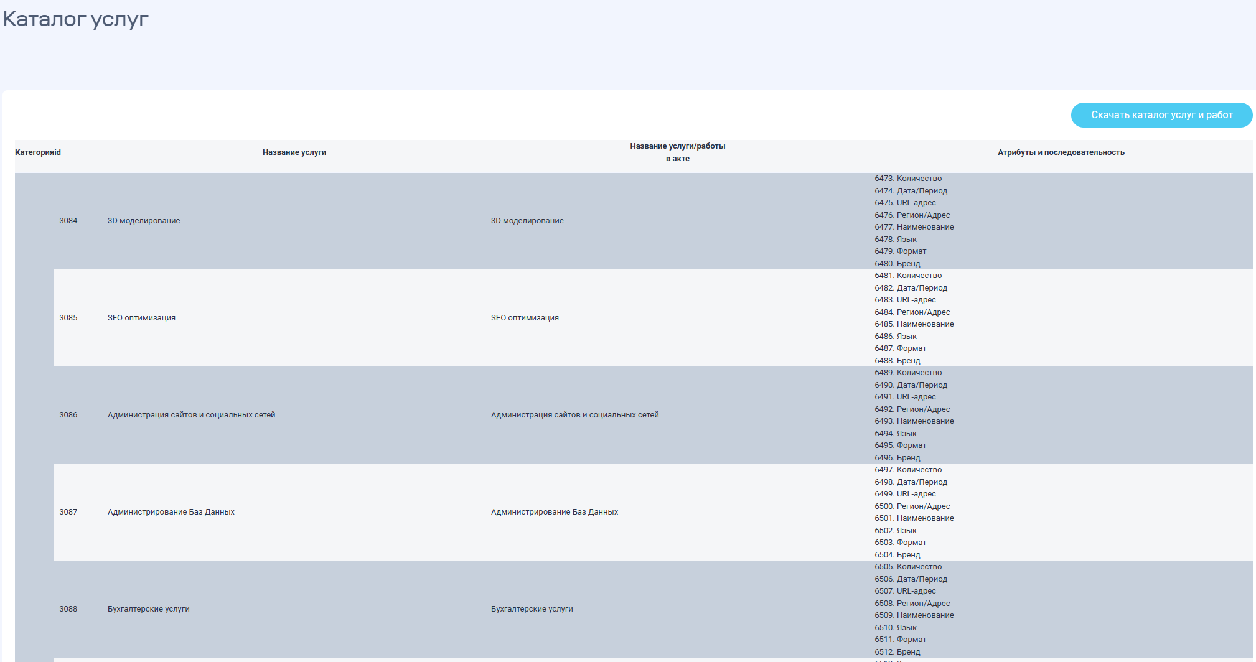Click attribute '6501. Наименование'
Viewport: 1256px width, 662px height.
[914, 518]
